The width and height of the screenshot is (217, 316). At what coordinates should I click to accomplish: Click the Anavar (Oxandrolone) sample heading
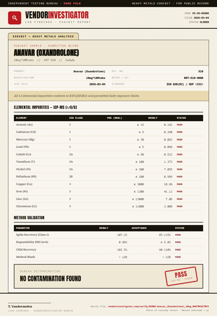[x=46, y=53]
